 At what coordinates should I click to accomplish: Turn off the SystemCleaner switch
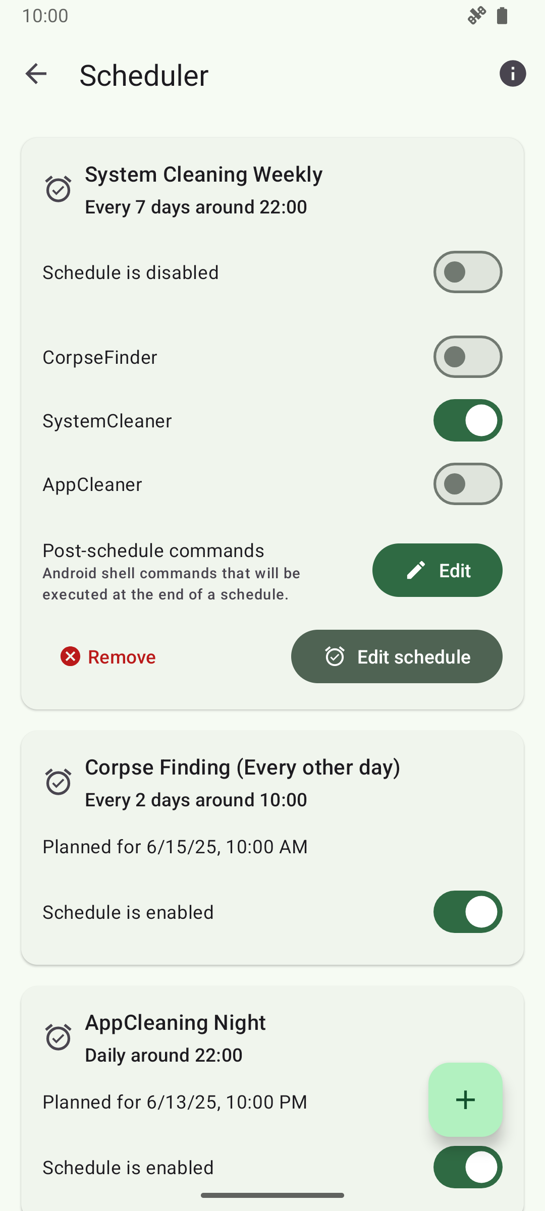tap(467, 420)
